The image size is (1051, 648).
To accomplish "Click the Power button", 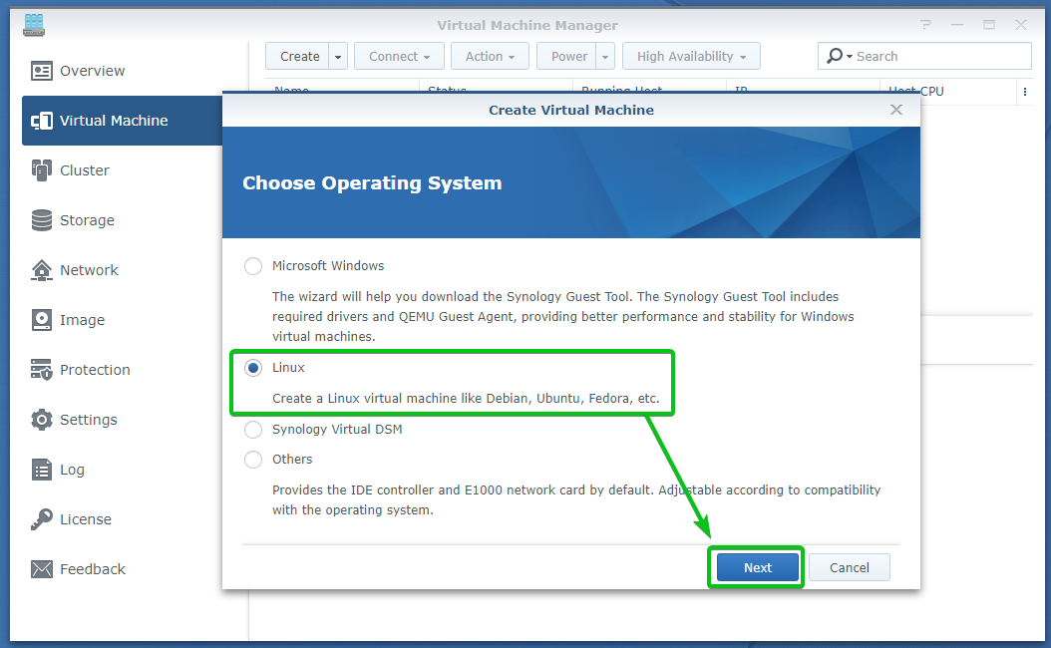I will coord(567,56).
